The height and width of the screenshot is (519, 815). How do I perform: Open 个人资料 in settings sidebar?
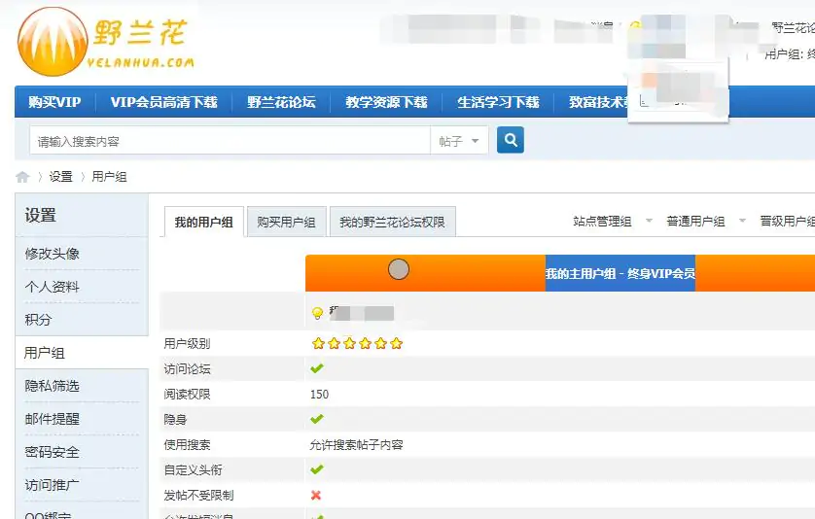tap(52, 287)
